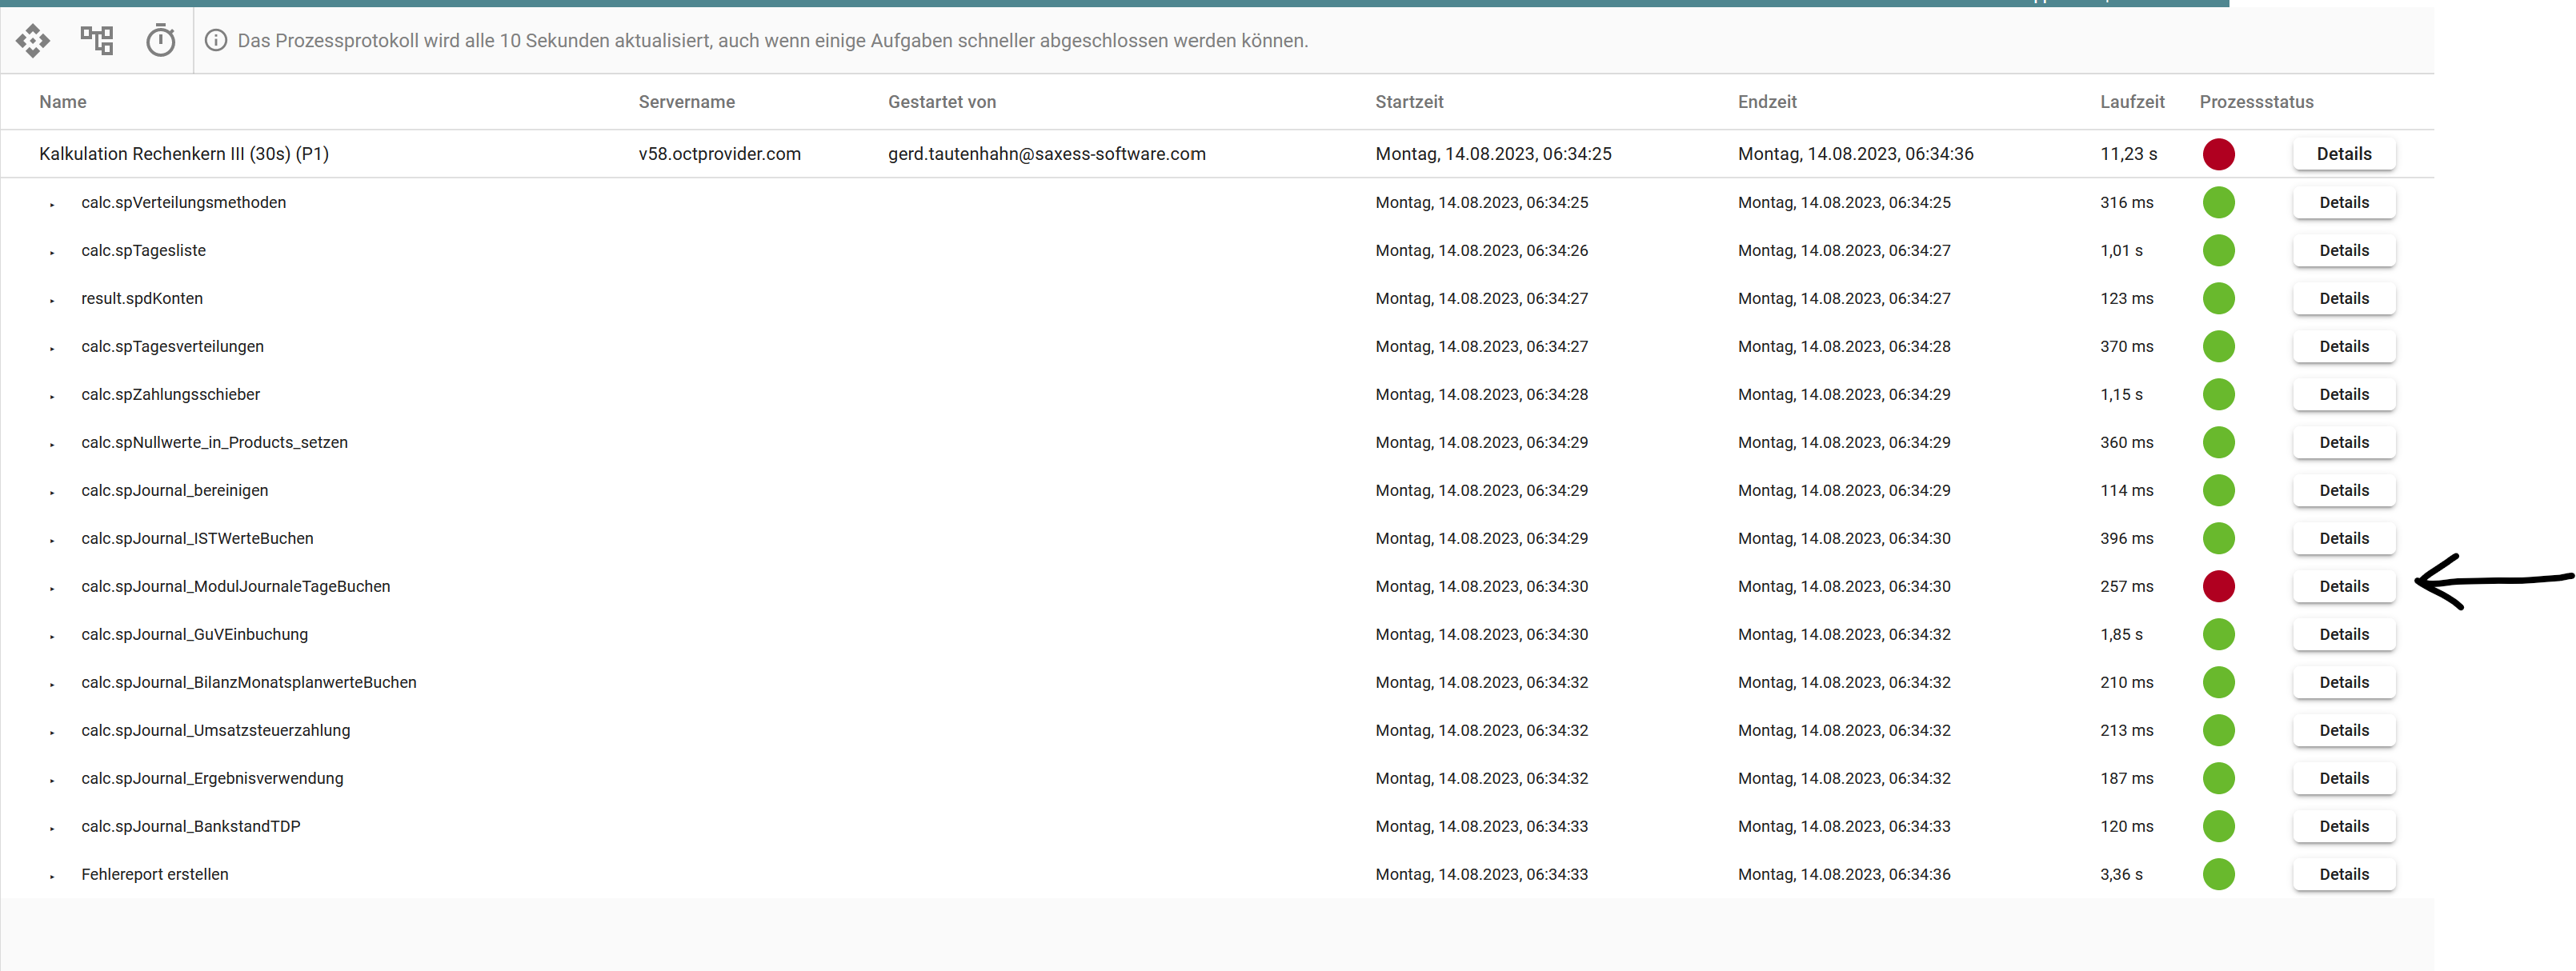2576x971 pixels.
Task: Expand the calc.spJournal_ModulJournaleTageBuchen row
Action: 52,587
